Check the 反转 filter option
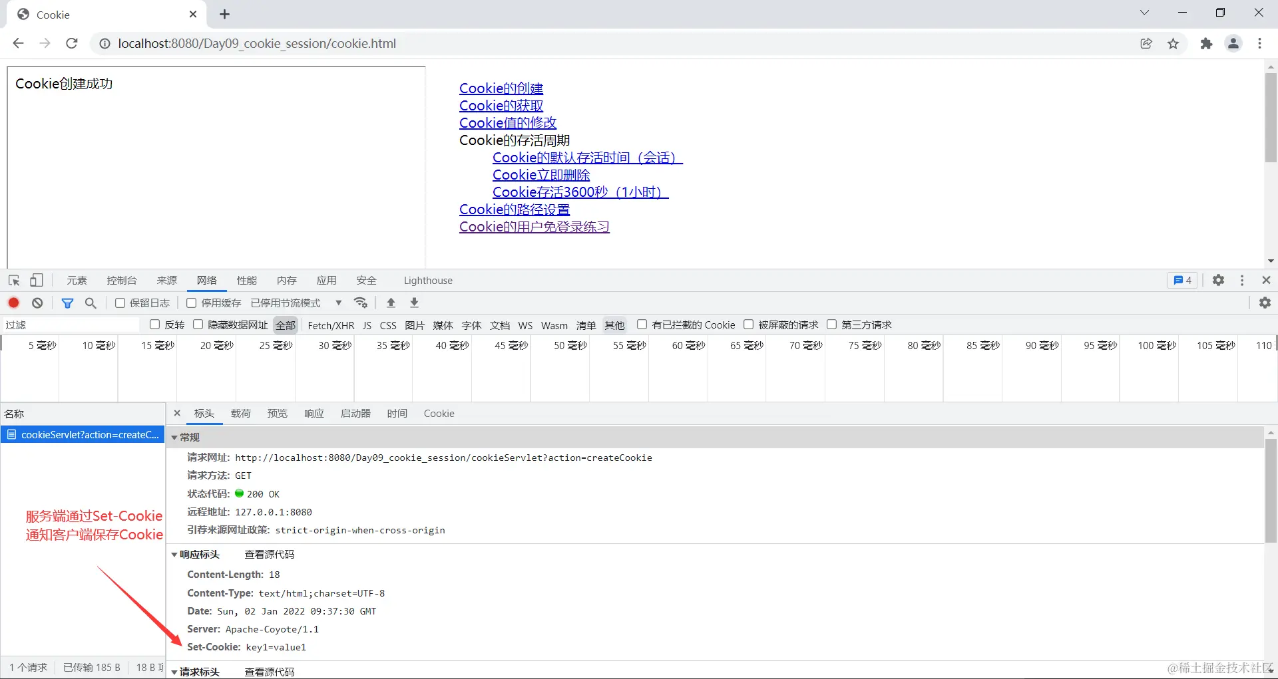The width and height of the screenshot is (1278, 679). [155, 325]
